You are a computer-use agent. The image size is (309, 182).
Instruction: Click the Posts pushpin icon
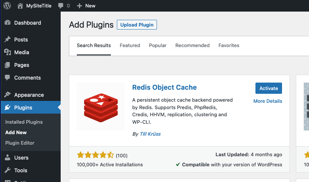(7, 39)
